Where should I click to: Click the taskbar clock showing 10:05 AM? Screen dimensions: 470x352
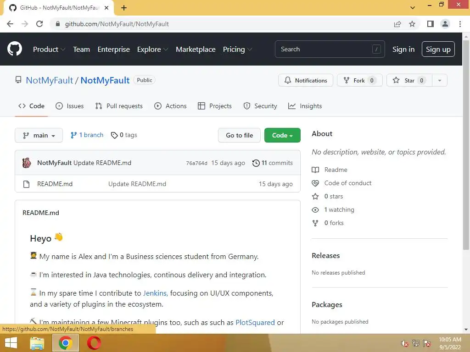(x=450, y=343)
